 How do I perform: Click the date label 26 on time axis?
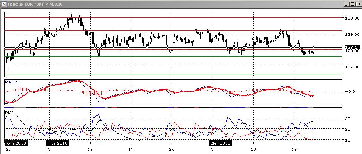(171, 149)
